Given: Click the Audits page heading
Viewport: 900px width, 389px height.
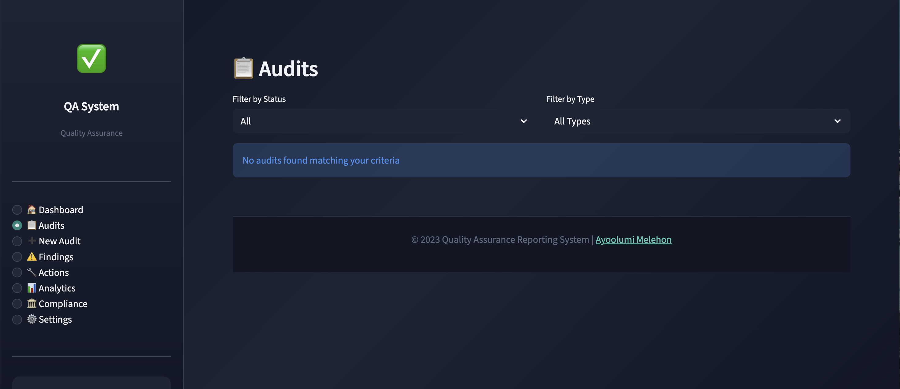Looking at the screenshot, I should coord(288,69).
